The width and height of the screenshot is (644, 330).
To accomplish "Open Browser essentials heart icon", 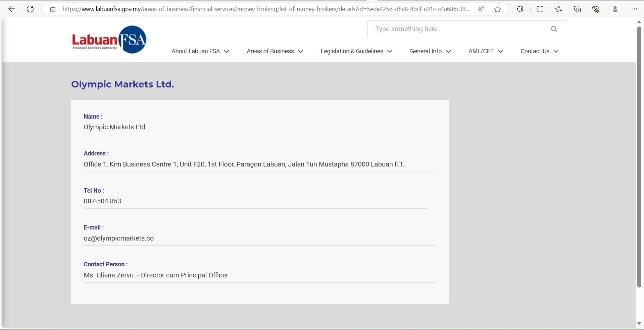I will tap(596, 9).
